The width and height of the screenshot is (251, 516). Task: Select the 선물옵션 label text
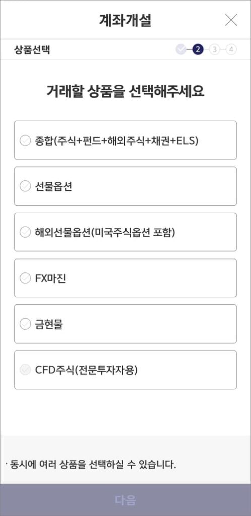(x=53, y=186)
